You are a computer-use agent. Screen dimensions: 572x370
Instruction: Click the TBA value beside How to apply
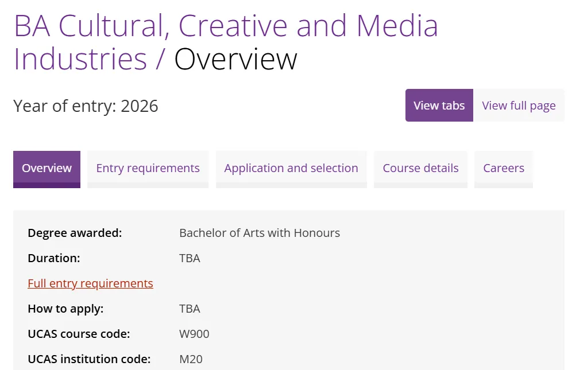pyautogui.click(x=190, y=309)
